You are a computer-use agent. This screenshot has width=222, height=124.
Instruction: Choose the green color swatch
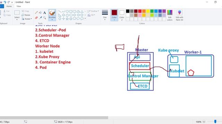152,11
